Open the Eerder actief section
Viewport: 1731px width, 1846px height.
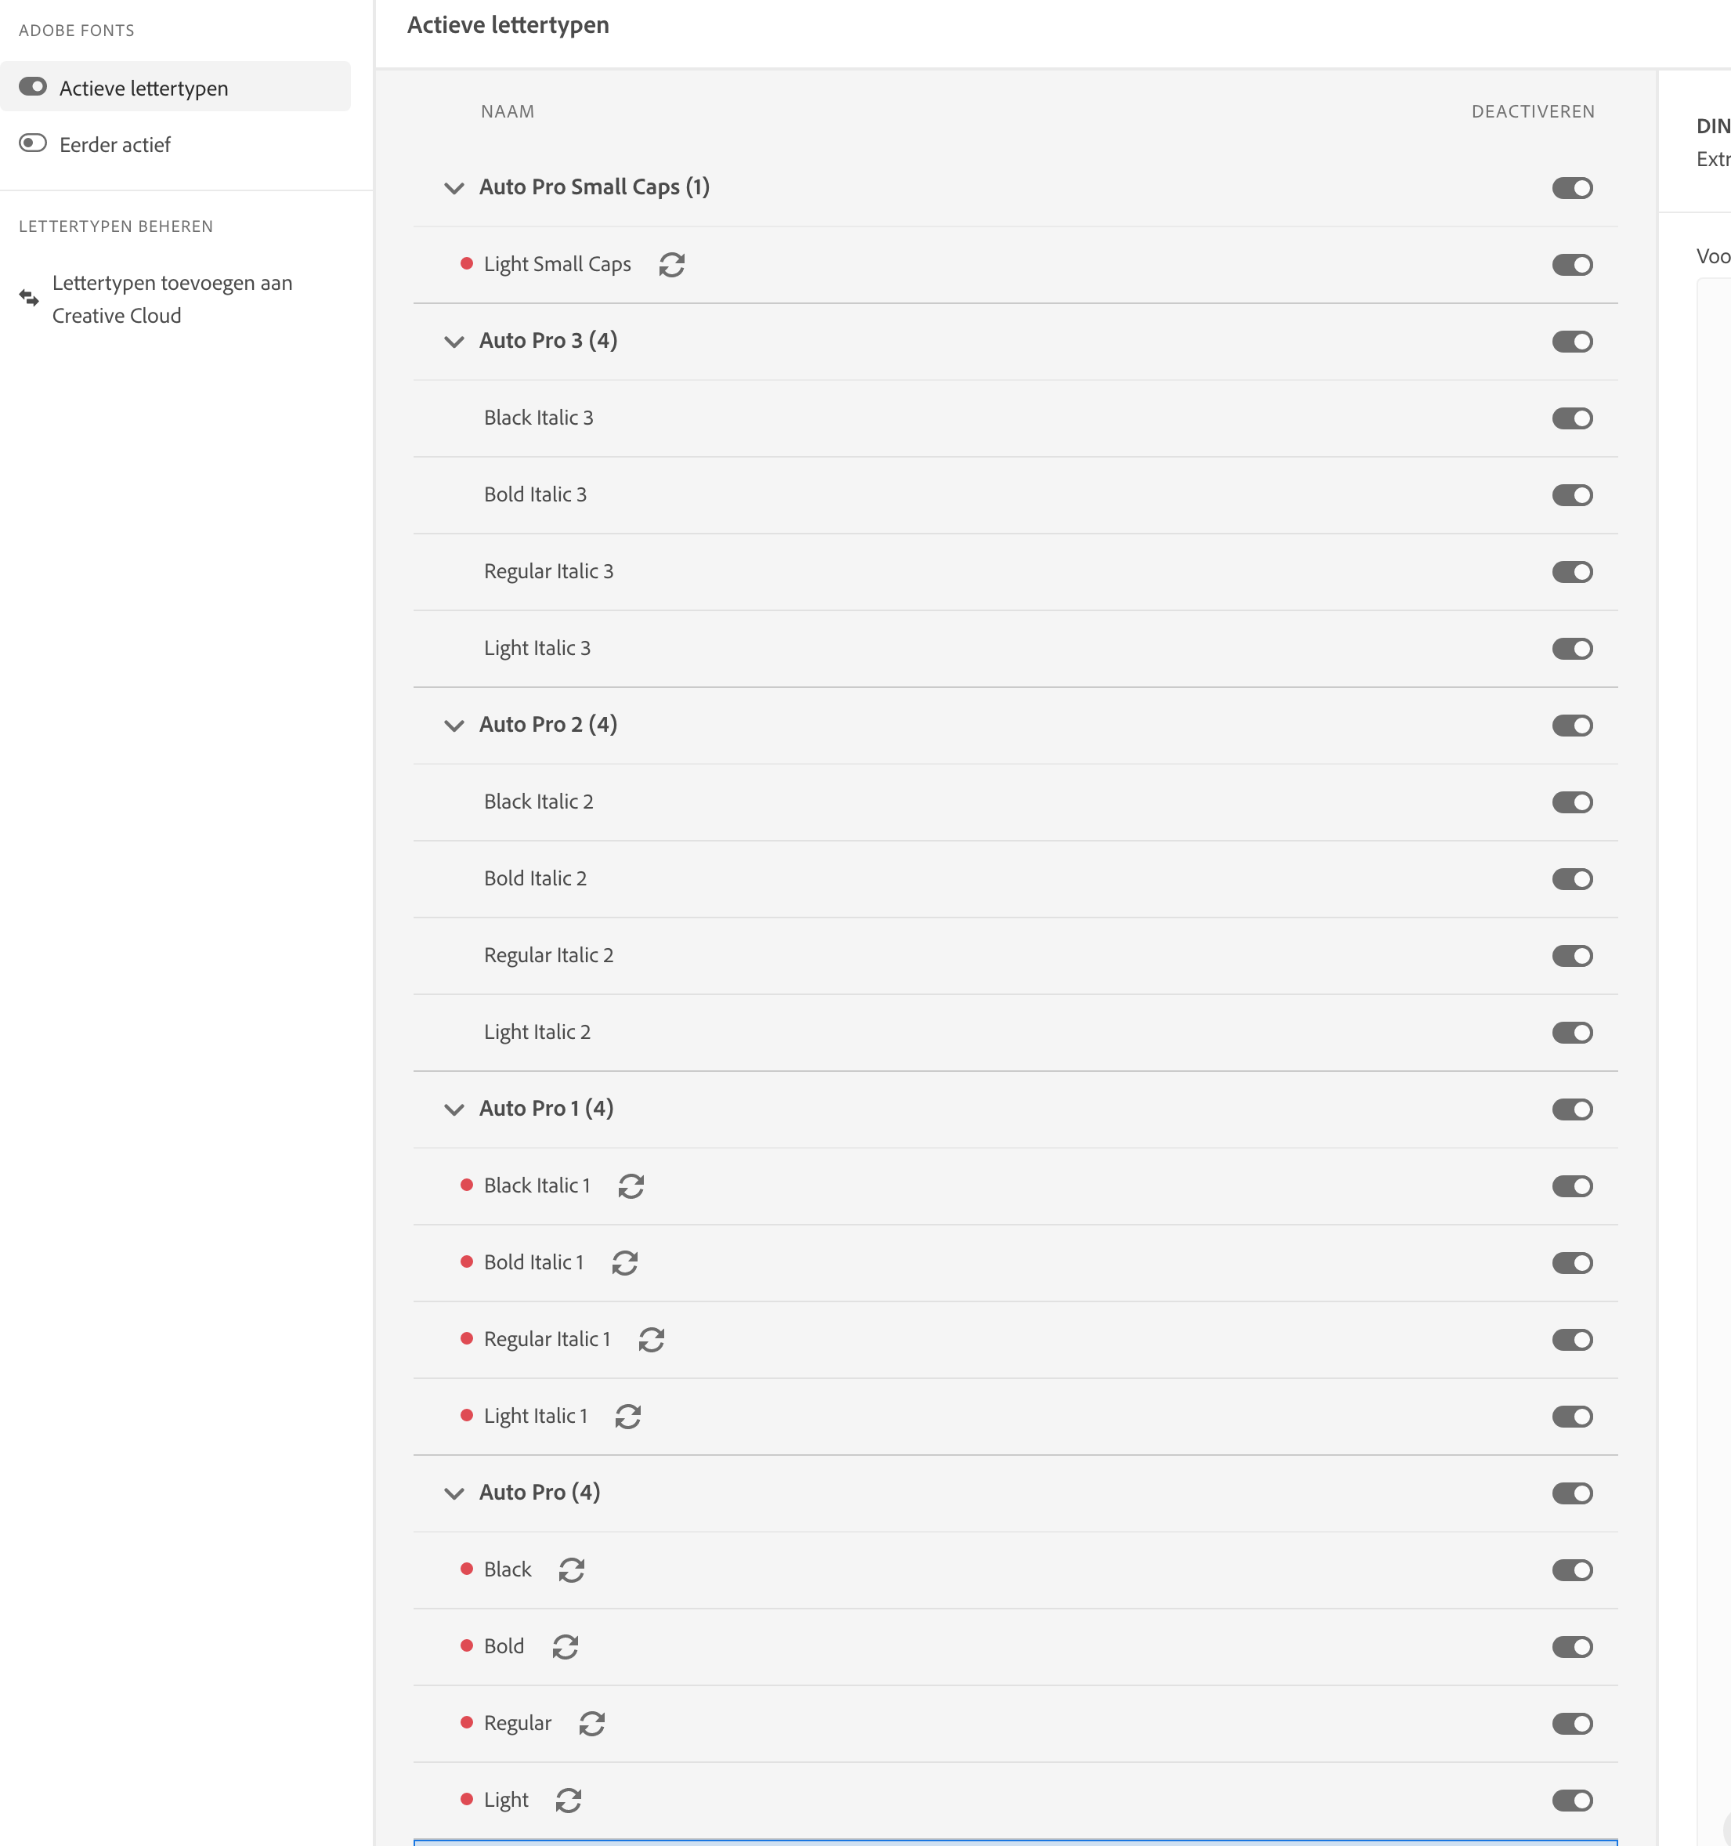click(x=114, y=145)
